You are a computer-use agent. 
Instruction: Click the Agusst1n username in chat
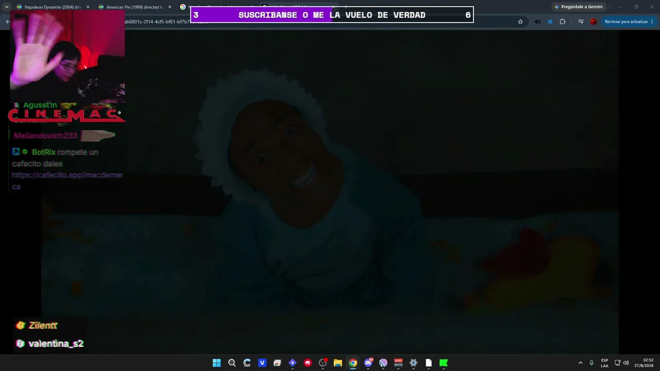coord(40,105)
